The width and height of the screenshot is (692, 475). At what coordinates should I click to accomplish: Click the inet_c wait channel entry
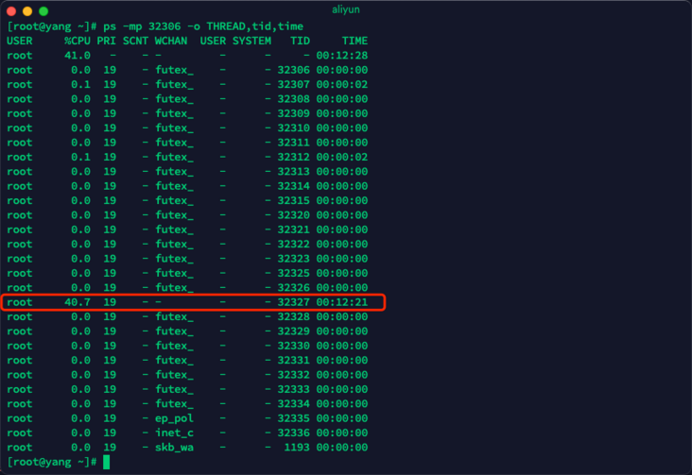pos(175,433)
